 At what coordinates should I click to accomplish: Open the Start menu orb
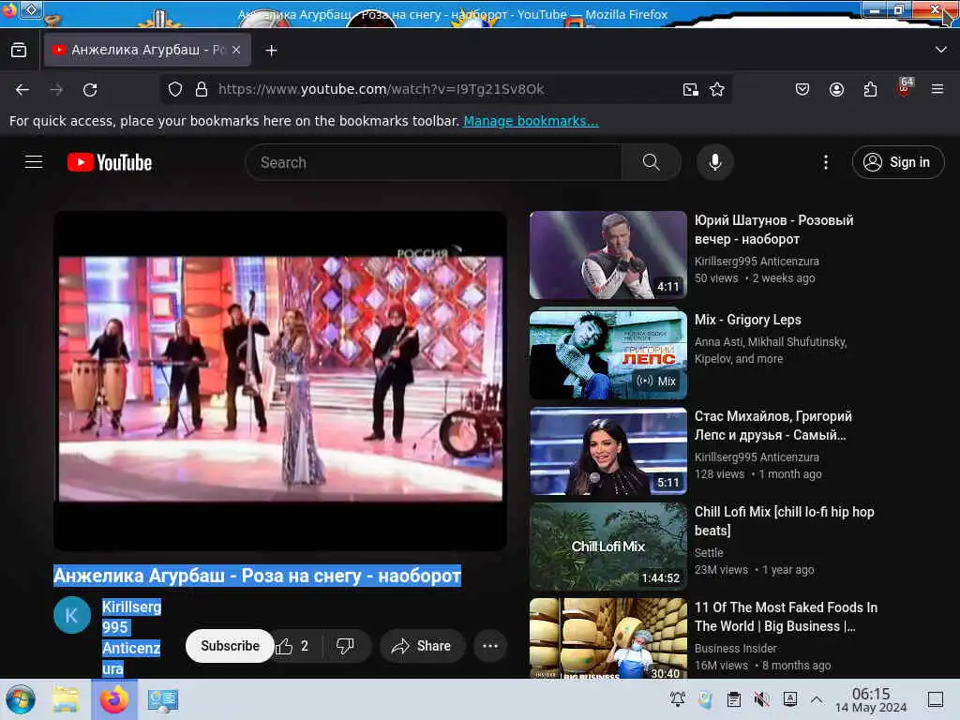coord(21,699)
